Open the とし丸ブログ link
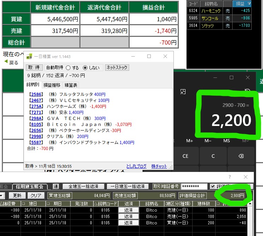 click(x=136, y=166)
